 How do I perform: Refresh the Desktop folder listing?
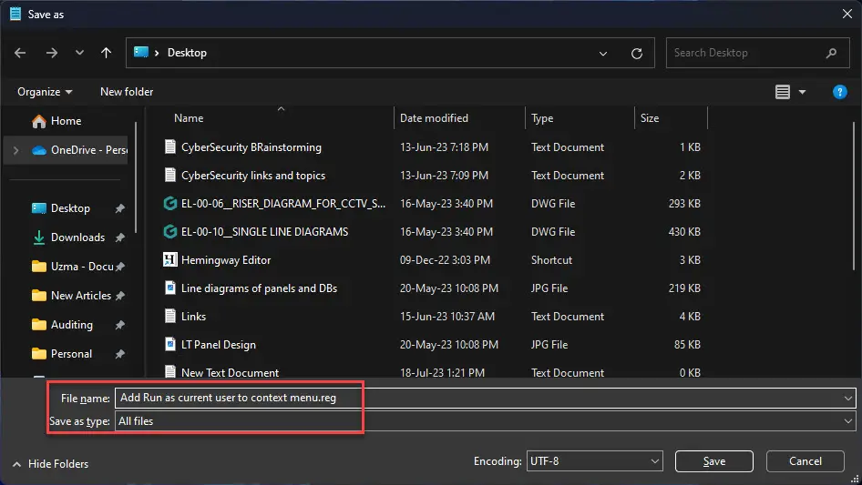637,54
